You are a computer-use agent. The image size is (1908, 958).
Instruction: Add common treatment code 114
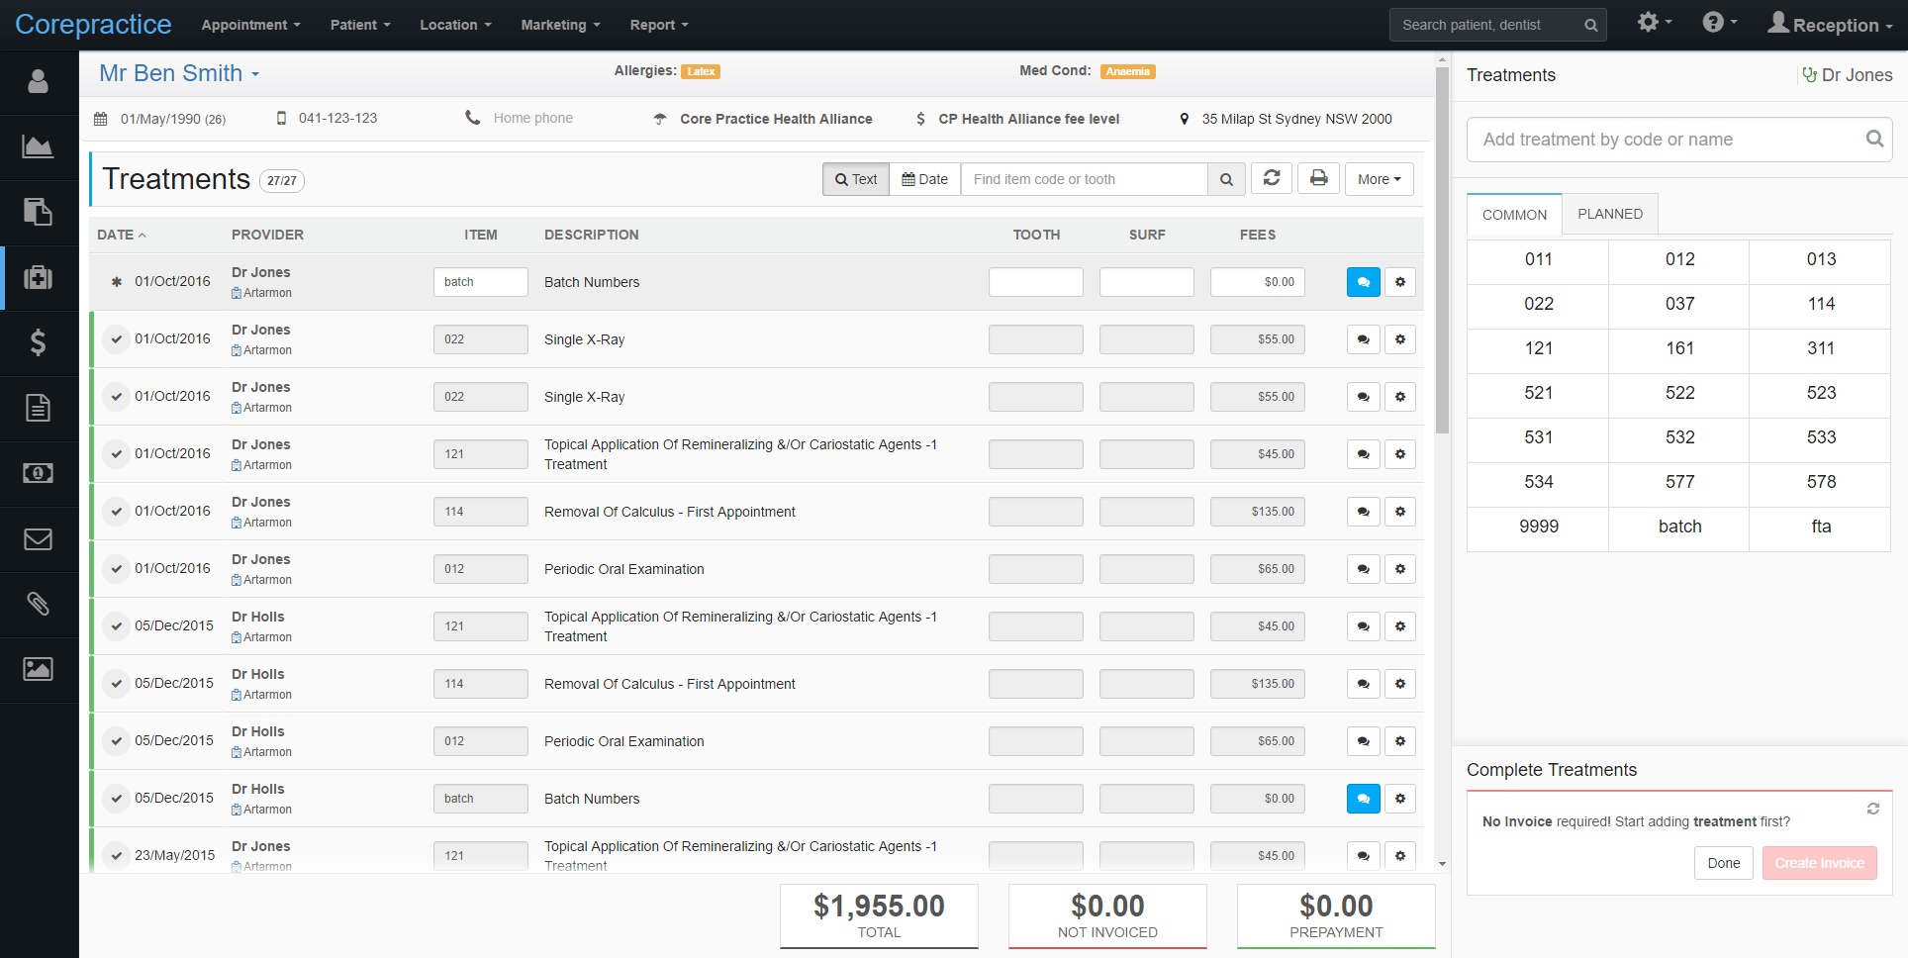pyautogui.click(x=1820, y=304)
